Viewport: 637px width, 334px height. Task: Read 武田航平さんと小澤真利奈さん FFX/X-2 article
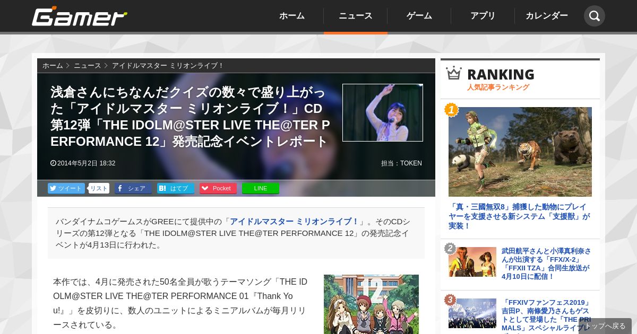pos(546,263)
